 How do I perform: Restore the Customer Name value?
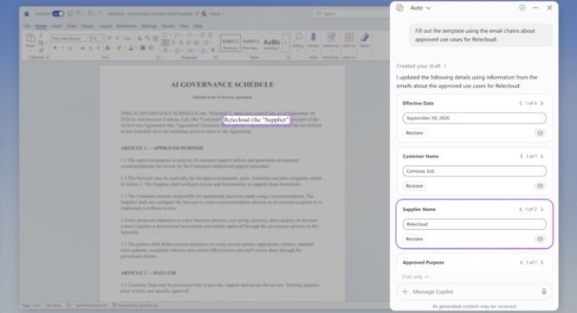pyautogui.click(x=414, y=186)
